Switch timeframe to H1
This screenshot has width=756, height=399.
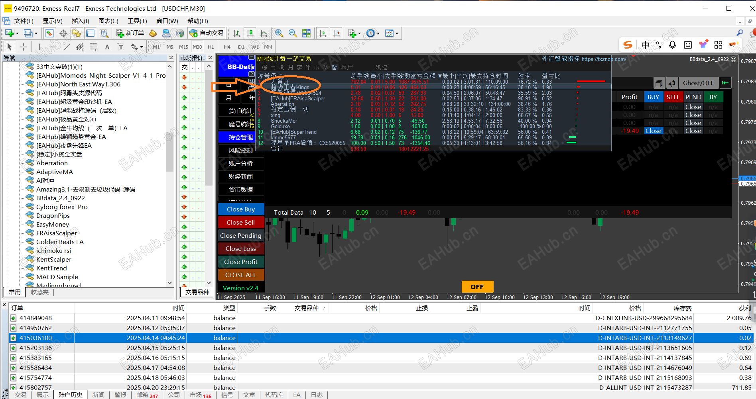(x=211, y=47)
